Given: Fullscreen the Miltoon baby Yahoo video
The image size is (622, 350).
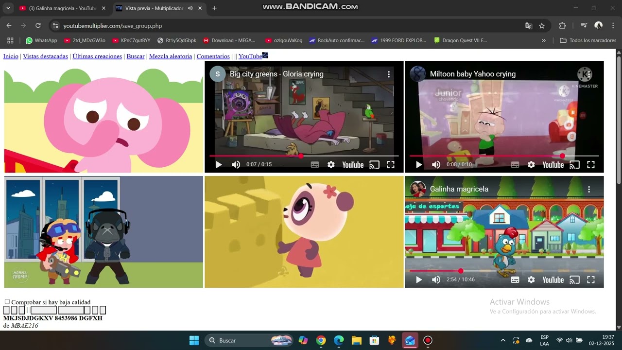Looking at the screenshot, I should (591, 165).
